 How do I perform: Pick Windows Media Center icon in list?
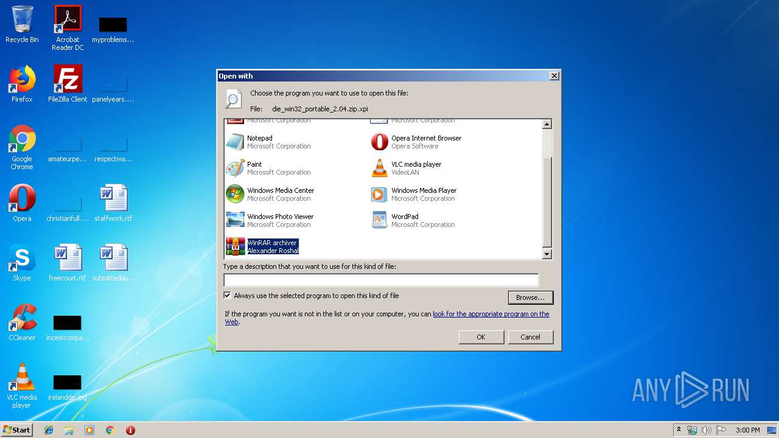click(235, 194)
